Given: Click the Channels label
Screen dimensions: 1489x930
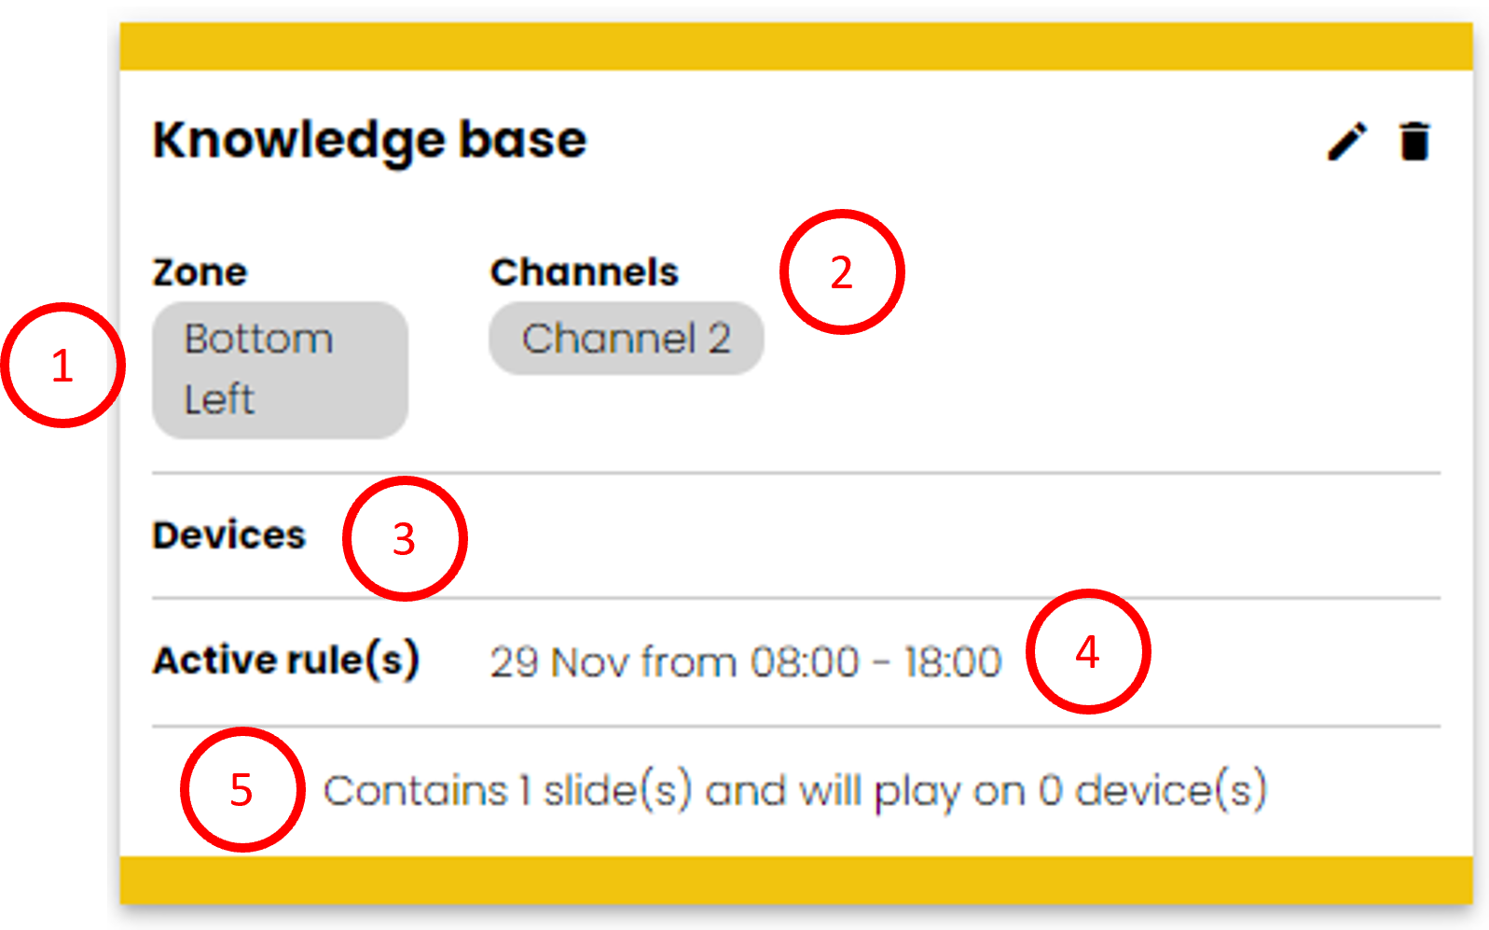Looking at the screenshot, I should [x=585, y=272].
